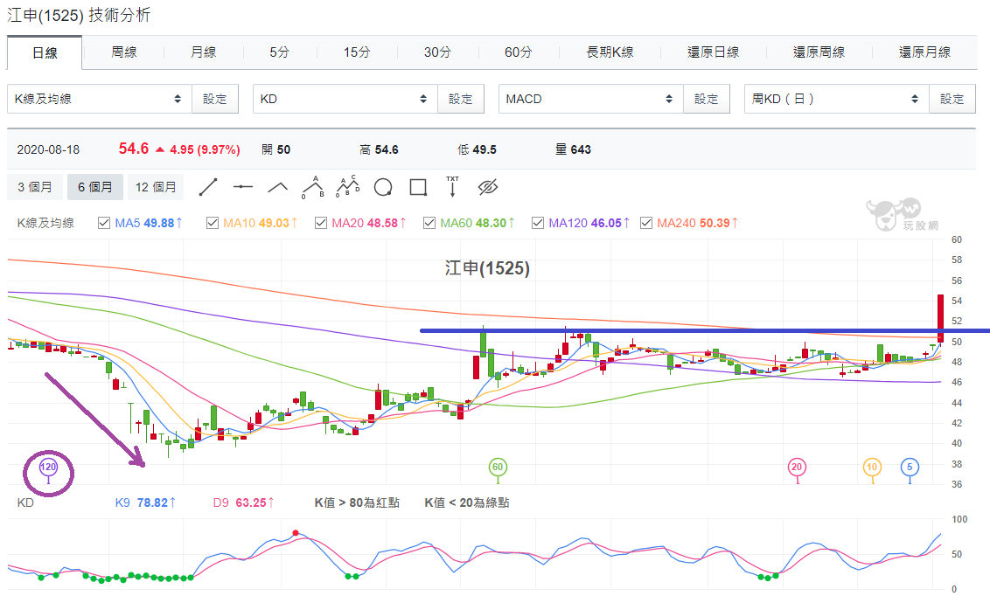Select the TXT text annotation tool
Image resolution: width=990 pixels, height=596 pixels.
click(453, 187)
